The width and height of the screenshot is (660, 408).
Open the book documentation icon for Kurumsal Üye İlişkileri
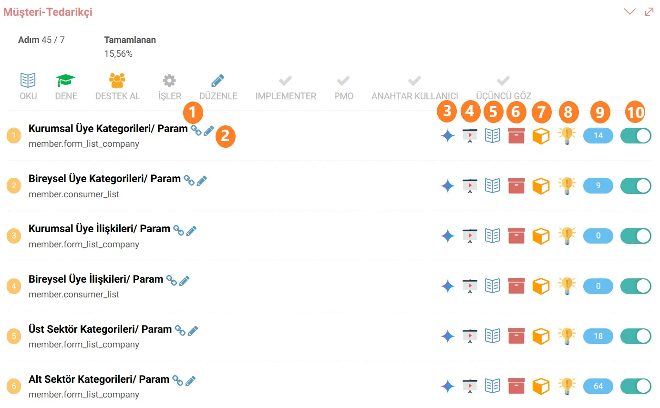[x=492, y=235]
